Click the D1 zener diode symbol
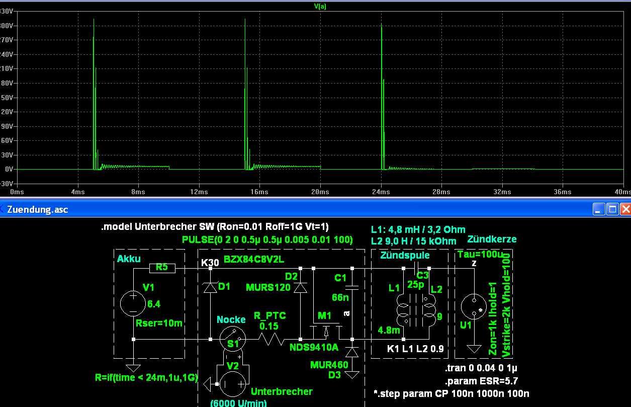 [x=210, y=287]
